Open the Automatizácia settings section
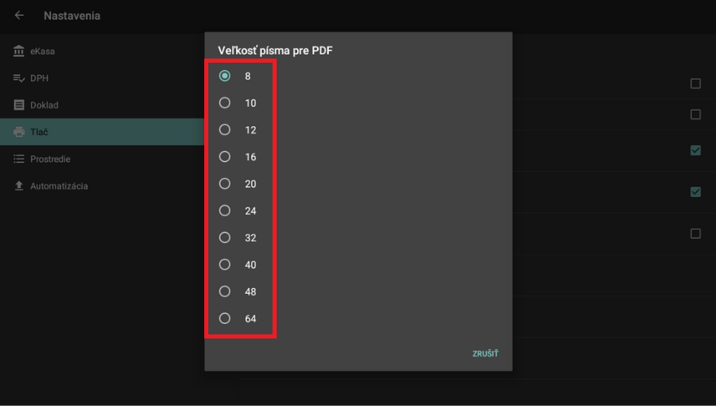The width and height of the screenshot is (716, 406). click(x=59, y=186)
